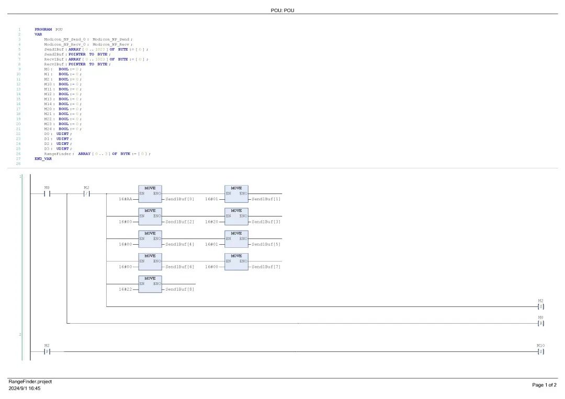The height and width of the screenshot is (399, 565).
Task: Select MOVE block outputting Send1Buf[0]
Action: (150, 194)
